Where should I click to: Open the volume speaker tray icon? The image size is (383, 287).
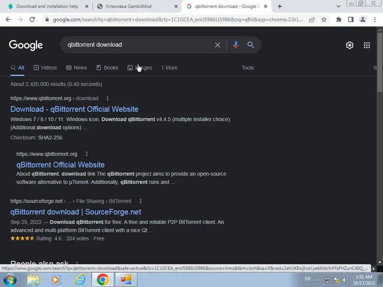(x=345, y=280)
